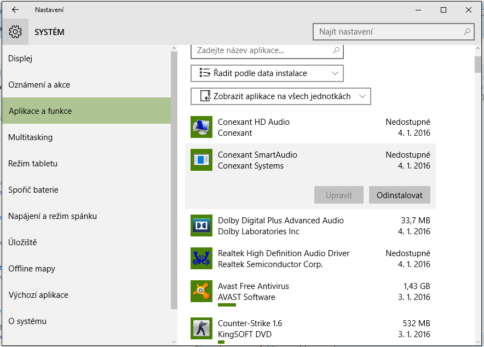484x347 pixels.
Task: Click the Conexant Systems publisher text
Action: click(251, 166)
